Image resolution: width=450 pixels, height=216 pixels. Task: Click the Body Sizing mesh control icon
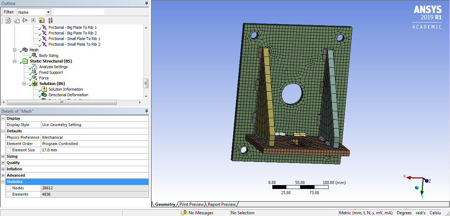pos(33,55)
